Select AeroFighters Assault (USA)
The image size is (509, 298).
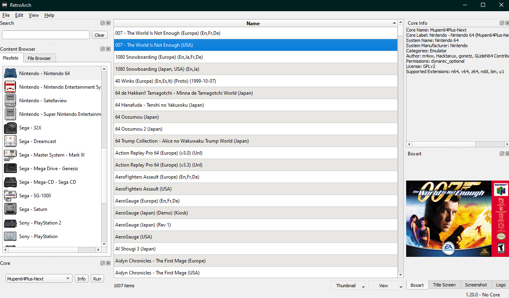coord(256,189)
